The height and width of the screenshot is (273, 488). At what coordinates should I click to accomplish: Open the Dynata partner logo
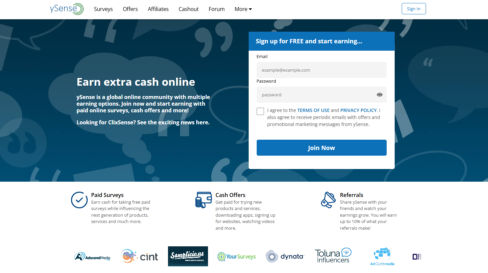pyautogui.click(x=285, y=256)
